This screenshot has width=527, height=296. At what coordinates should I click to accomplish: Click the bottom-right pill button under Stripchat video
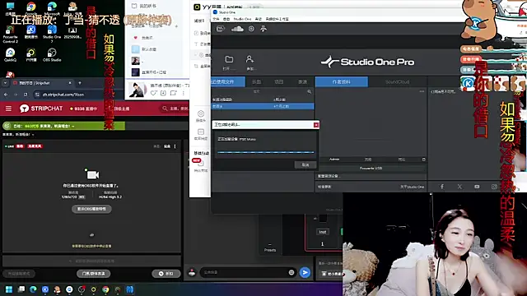click(166, 274)
